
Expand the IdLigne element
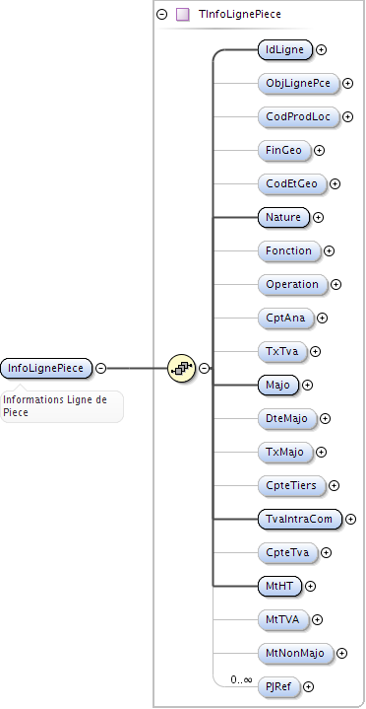point(322,49)
